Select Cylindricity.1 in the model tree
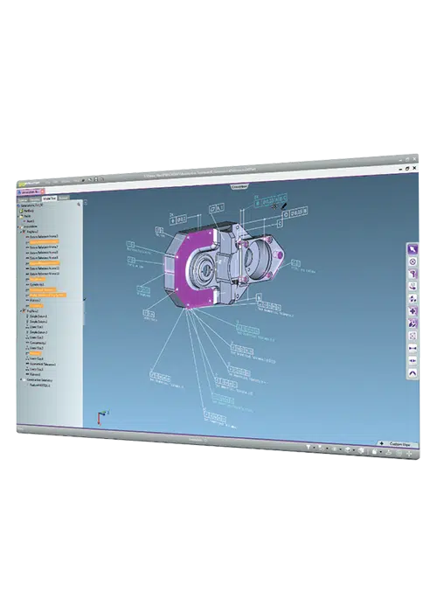Viewport: 437px width, 612px height. click(37, 284)
